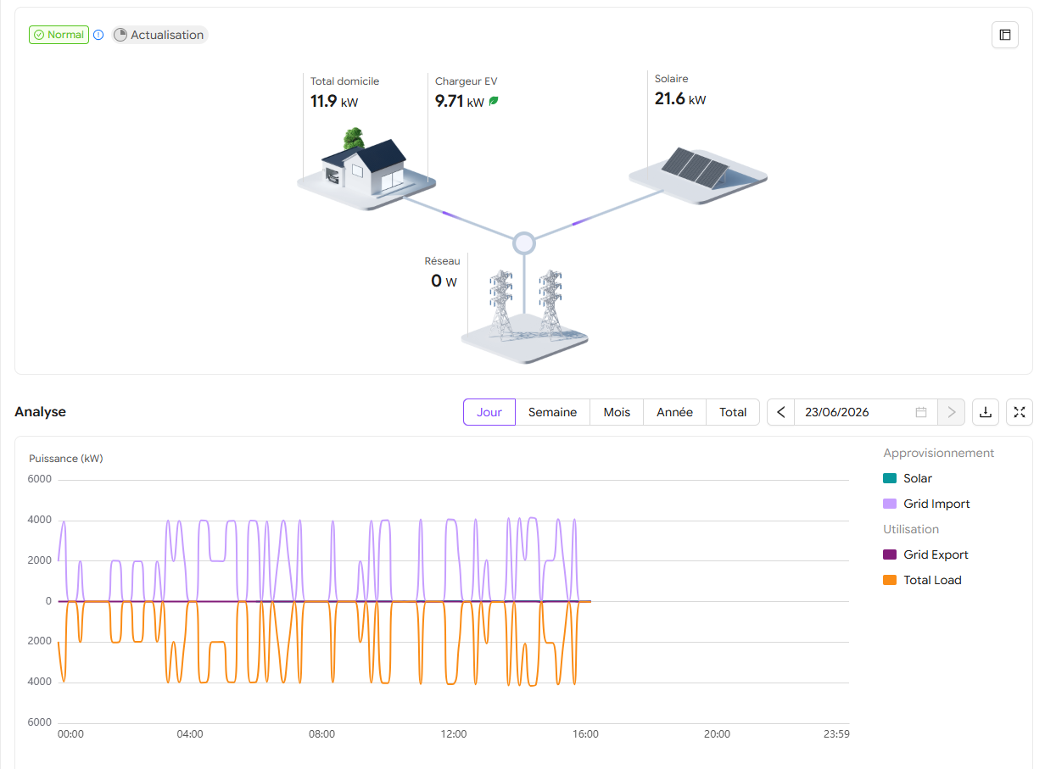Click the green leaf icon next to Chargeur EV
Screen dimensions: 1045x769
coord(494,101)
